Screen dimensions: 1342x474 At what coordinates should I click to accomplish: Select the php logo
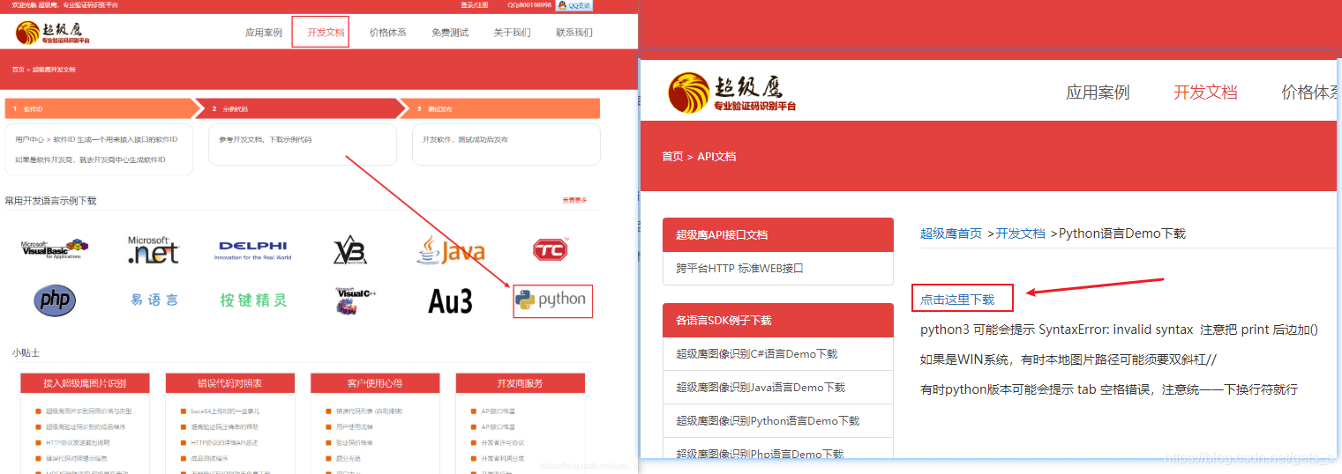pyautogui.click(x=55, y=300)
